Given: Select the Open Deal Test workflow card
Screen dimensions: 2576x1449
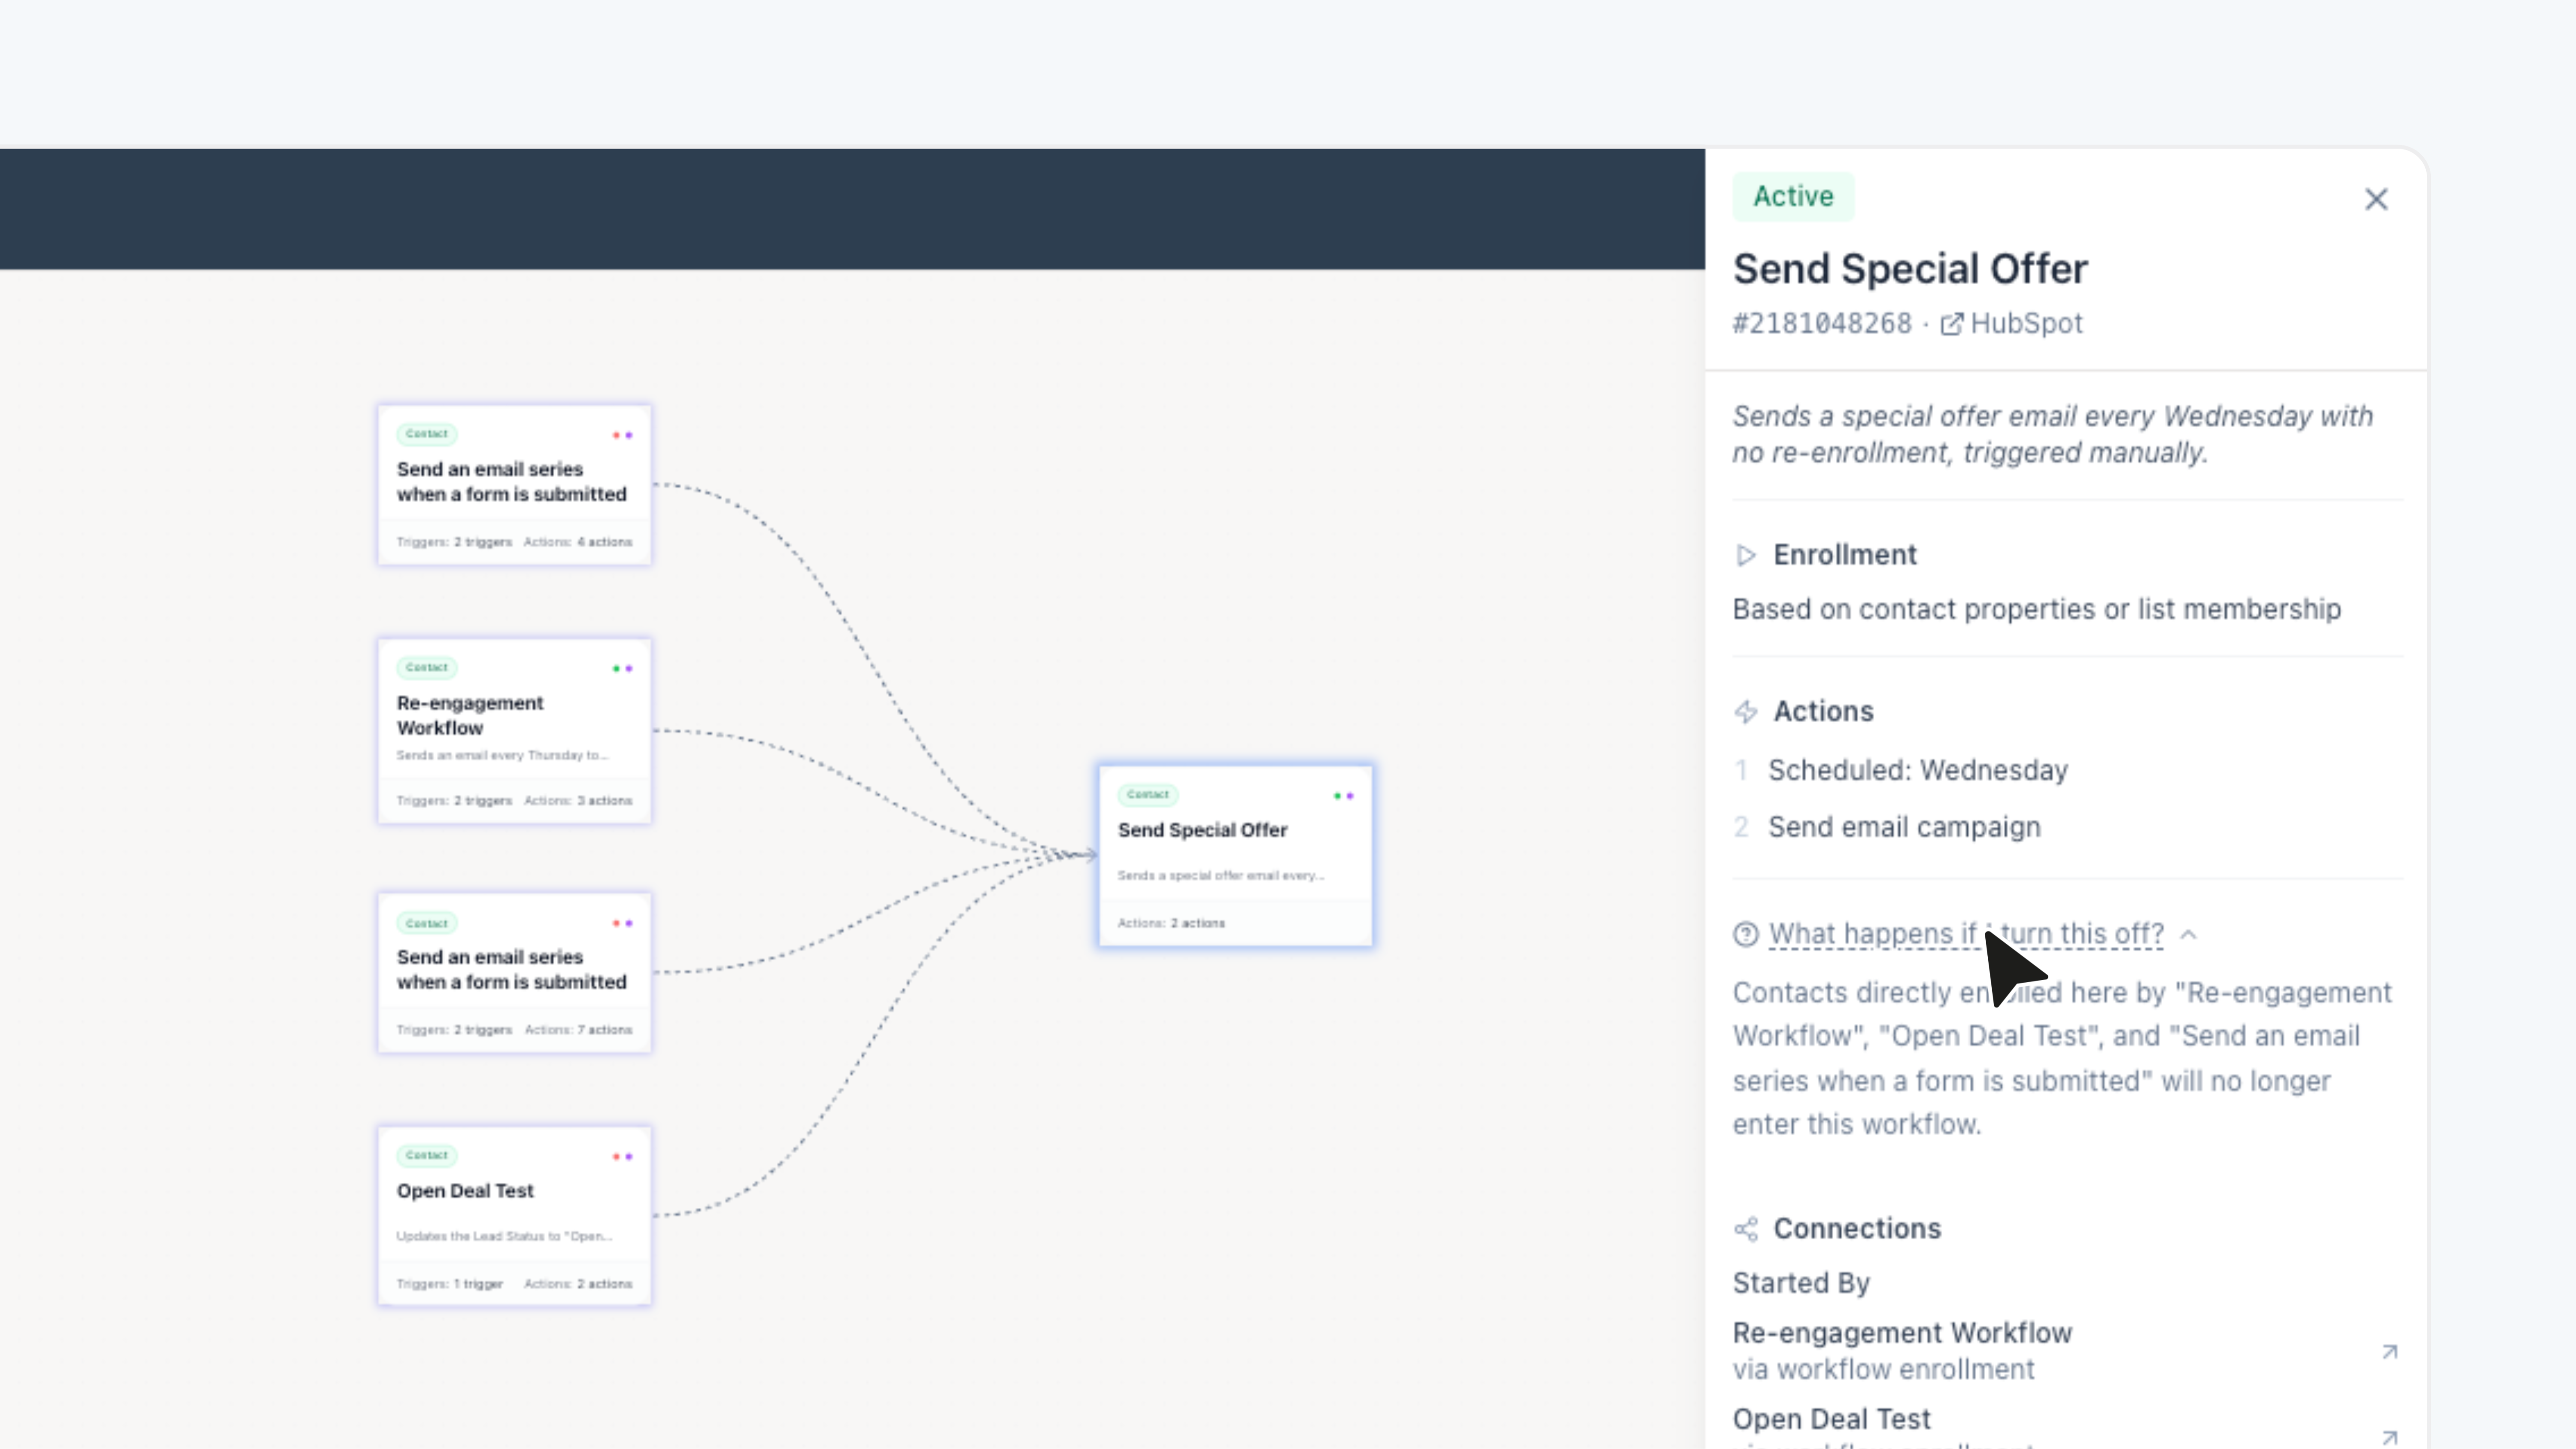Looking at the screenshot, I should click(x=514, y=1215).
